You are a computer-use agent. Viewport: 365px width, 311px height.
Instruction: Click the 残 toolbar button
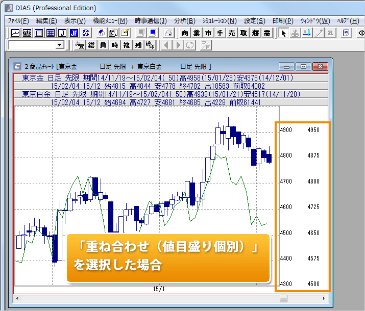(138, 45)
